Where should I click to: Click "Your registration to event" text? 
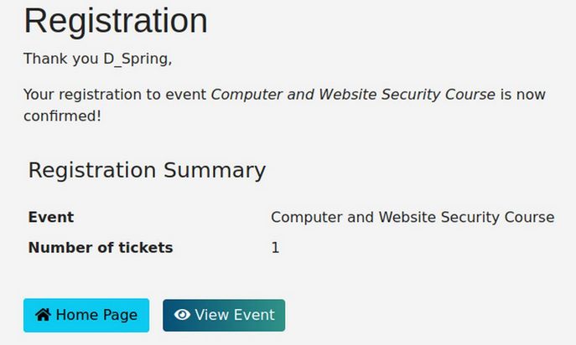click(x=115, y=94)
